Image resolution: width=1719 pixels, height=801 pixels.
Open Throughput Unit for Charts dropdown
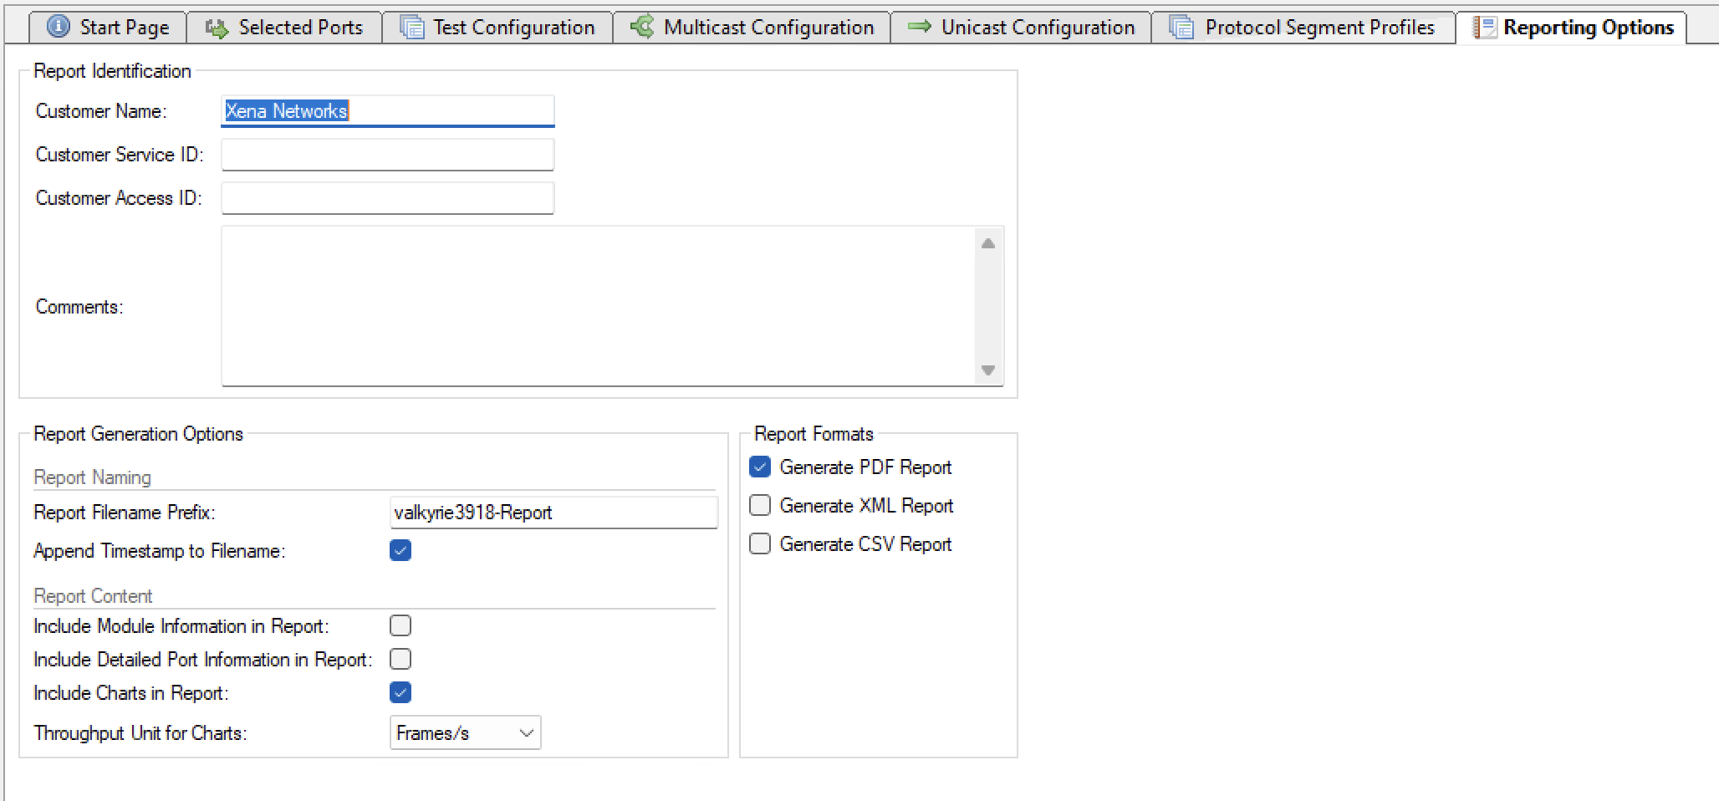coord(465,732)
